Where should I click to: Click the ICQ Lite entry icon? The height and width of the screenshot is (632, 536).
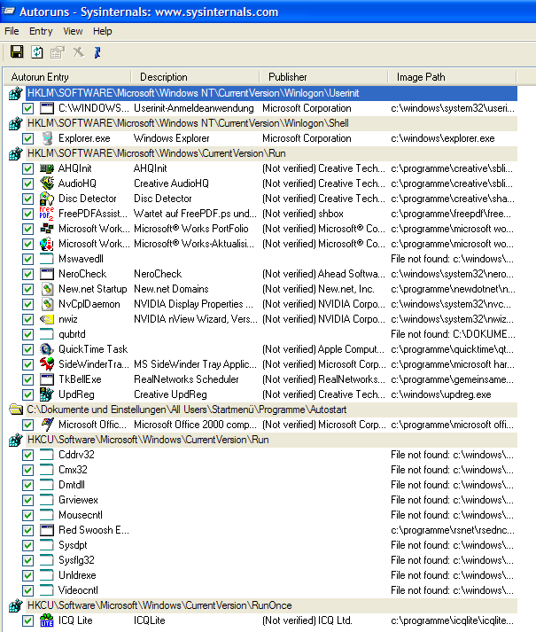(47, 620)
